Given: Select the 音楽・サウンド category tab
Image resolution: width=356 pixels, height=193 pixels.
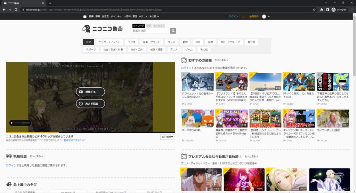Looking at the screenshot, I should click(x=152, y=42).
